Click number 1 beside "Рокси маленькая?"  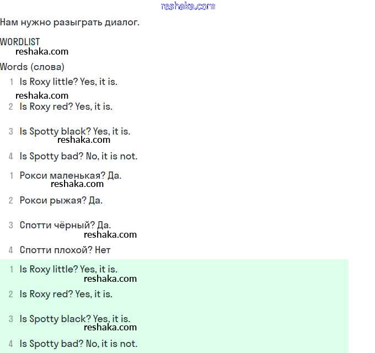tap(11, 175)
